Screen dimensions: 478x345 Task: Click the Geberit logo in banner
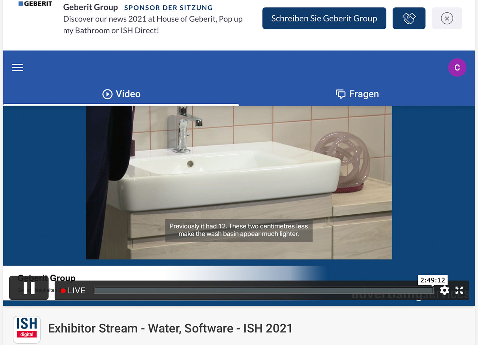click(x=35, y=4)
